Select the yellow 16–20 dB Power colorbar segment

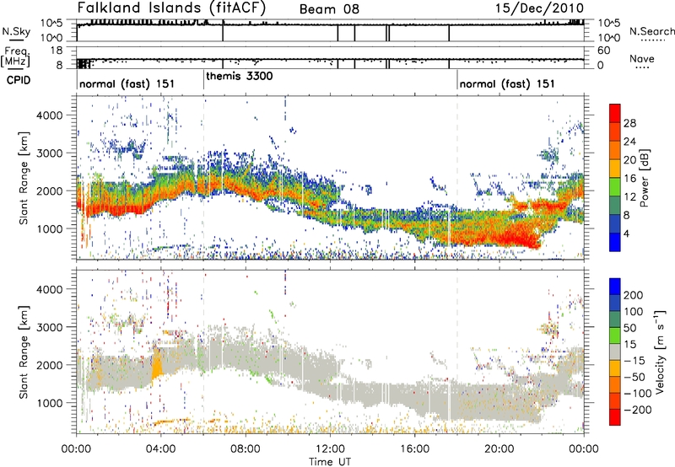click(x=615, y=168)
